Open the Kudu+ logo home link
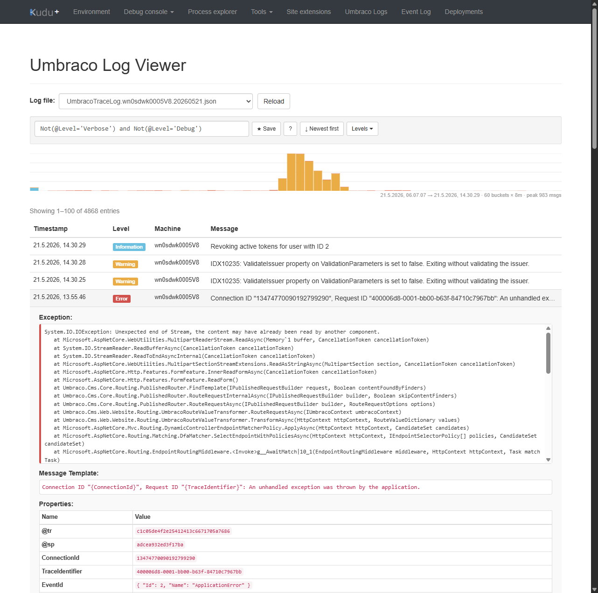This screenshot has height=593, width=598. pyautogui.click(x=45, y=12)
